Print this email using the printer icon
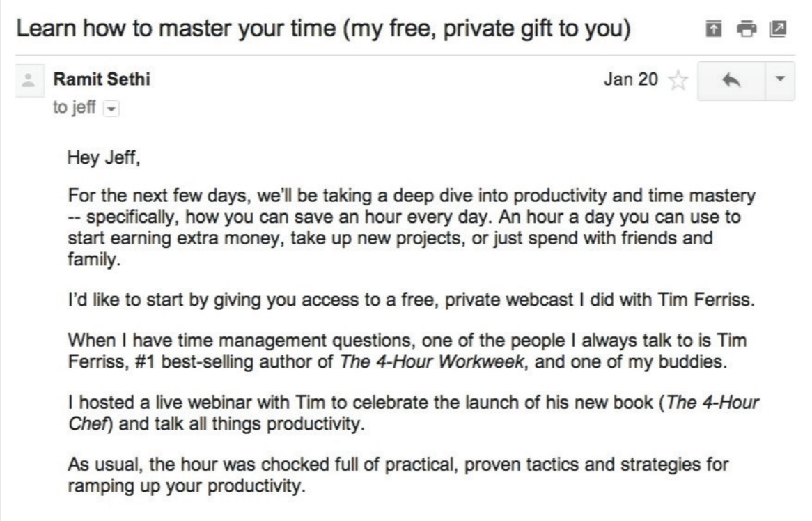Screen dimensions: 812x521 [x=747, y=29]
